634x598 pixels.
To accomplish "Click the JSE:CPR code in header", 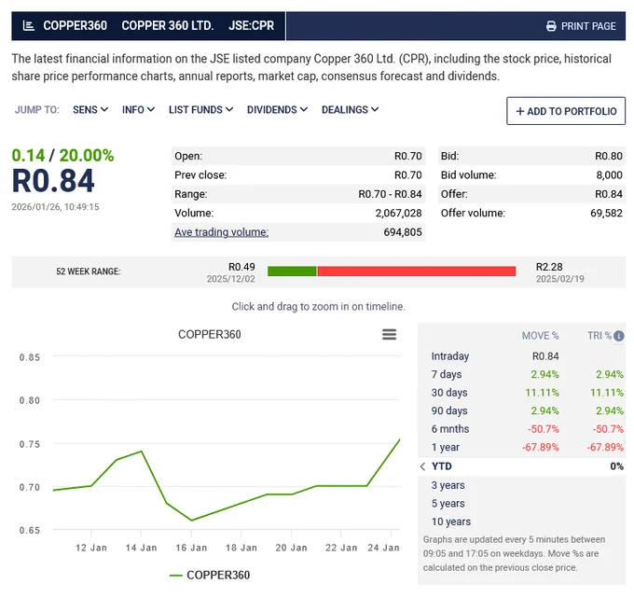I will [251, 26].
